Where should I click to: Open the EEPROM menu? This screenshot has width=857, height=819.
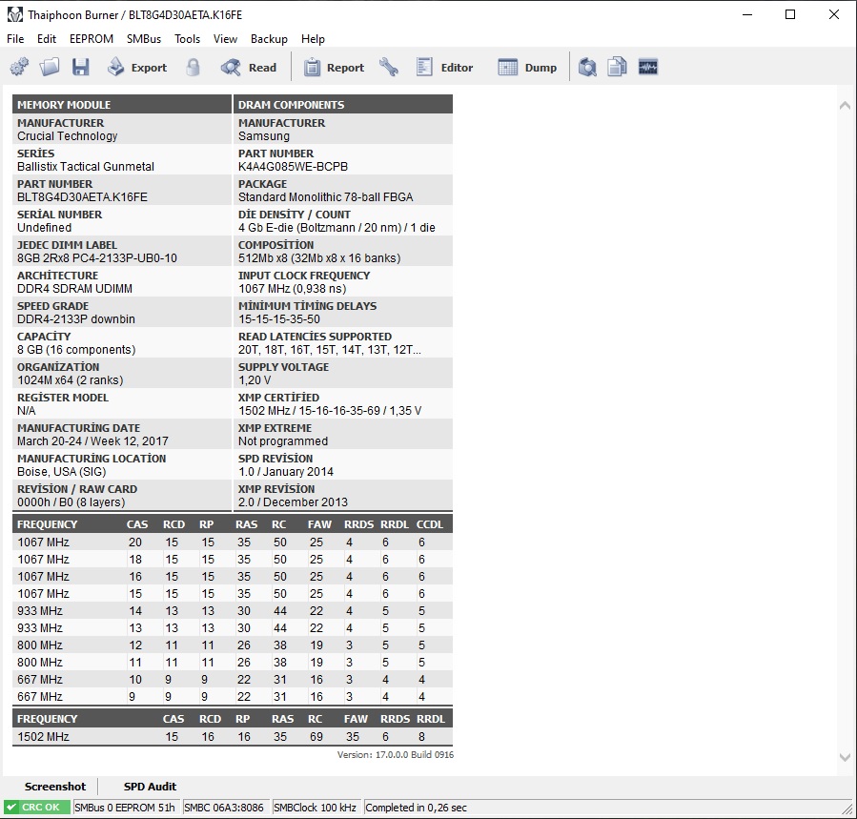click(x=92, y=39)
